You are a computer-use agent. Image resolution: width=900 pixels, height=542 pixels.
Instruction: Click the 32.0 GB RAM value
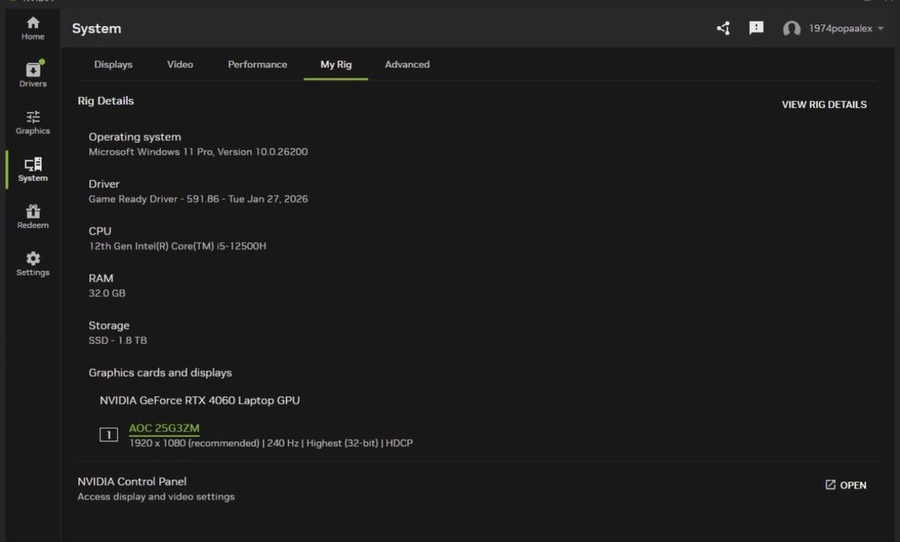107,293
